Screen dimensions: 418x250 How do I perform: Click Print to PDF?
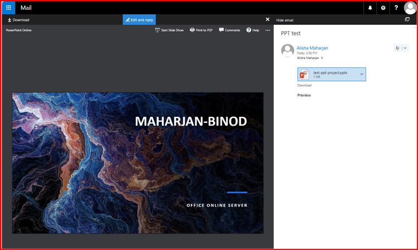[x=201, y=30]
